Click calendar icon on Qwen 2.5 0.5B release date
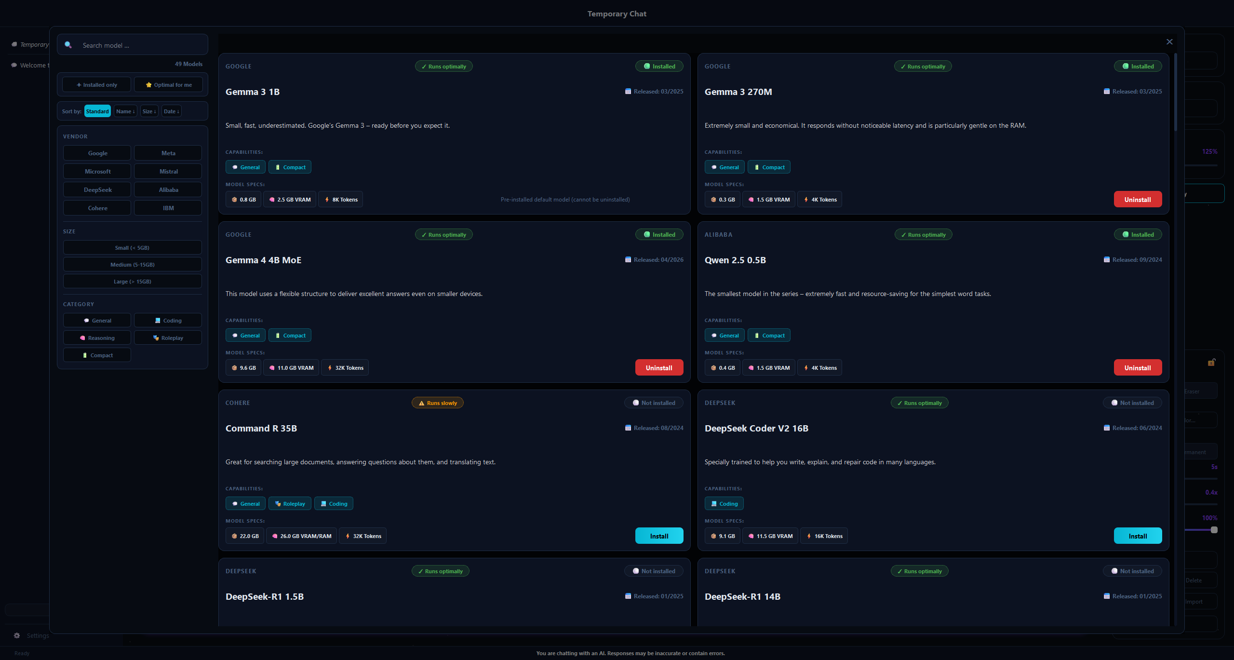1234x660 pixels. pyautogui.click(x=1107, y=259)
